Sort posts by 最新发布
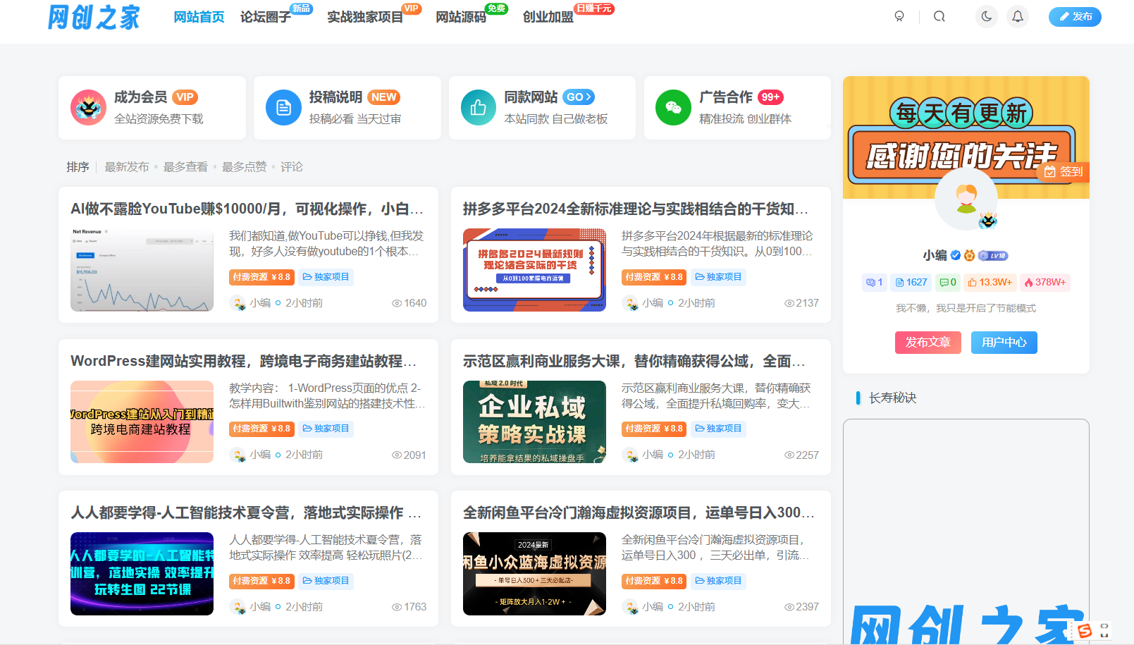Image resolution: width=1134 pixels, height=645 pixels. pos(127,167)
